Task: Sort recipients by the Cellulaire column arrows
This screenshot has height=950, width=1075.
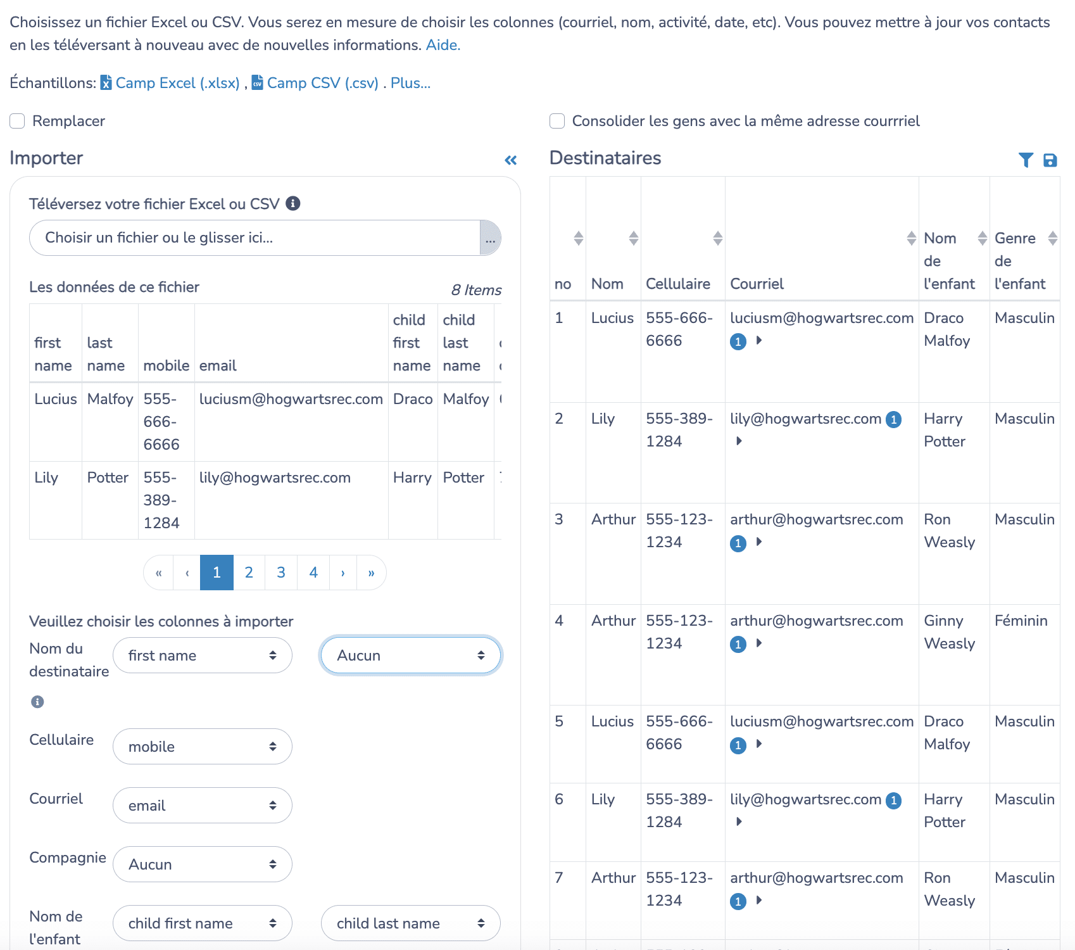Action: [717, 238]
